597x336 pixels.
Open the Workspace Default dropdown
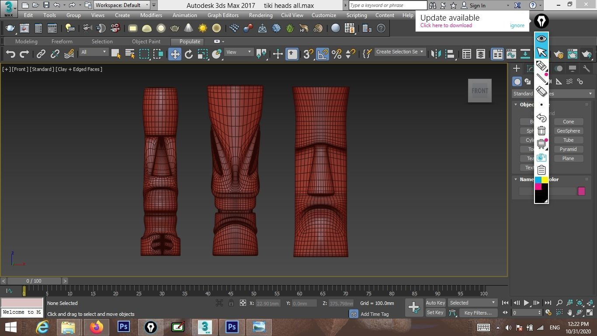point(122,5)
